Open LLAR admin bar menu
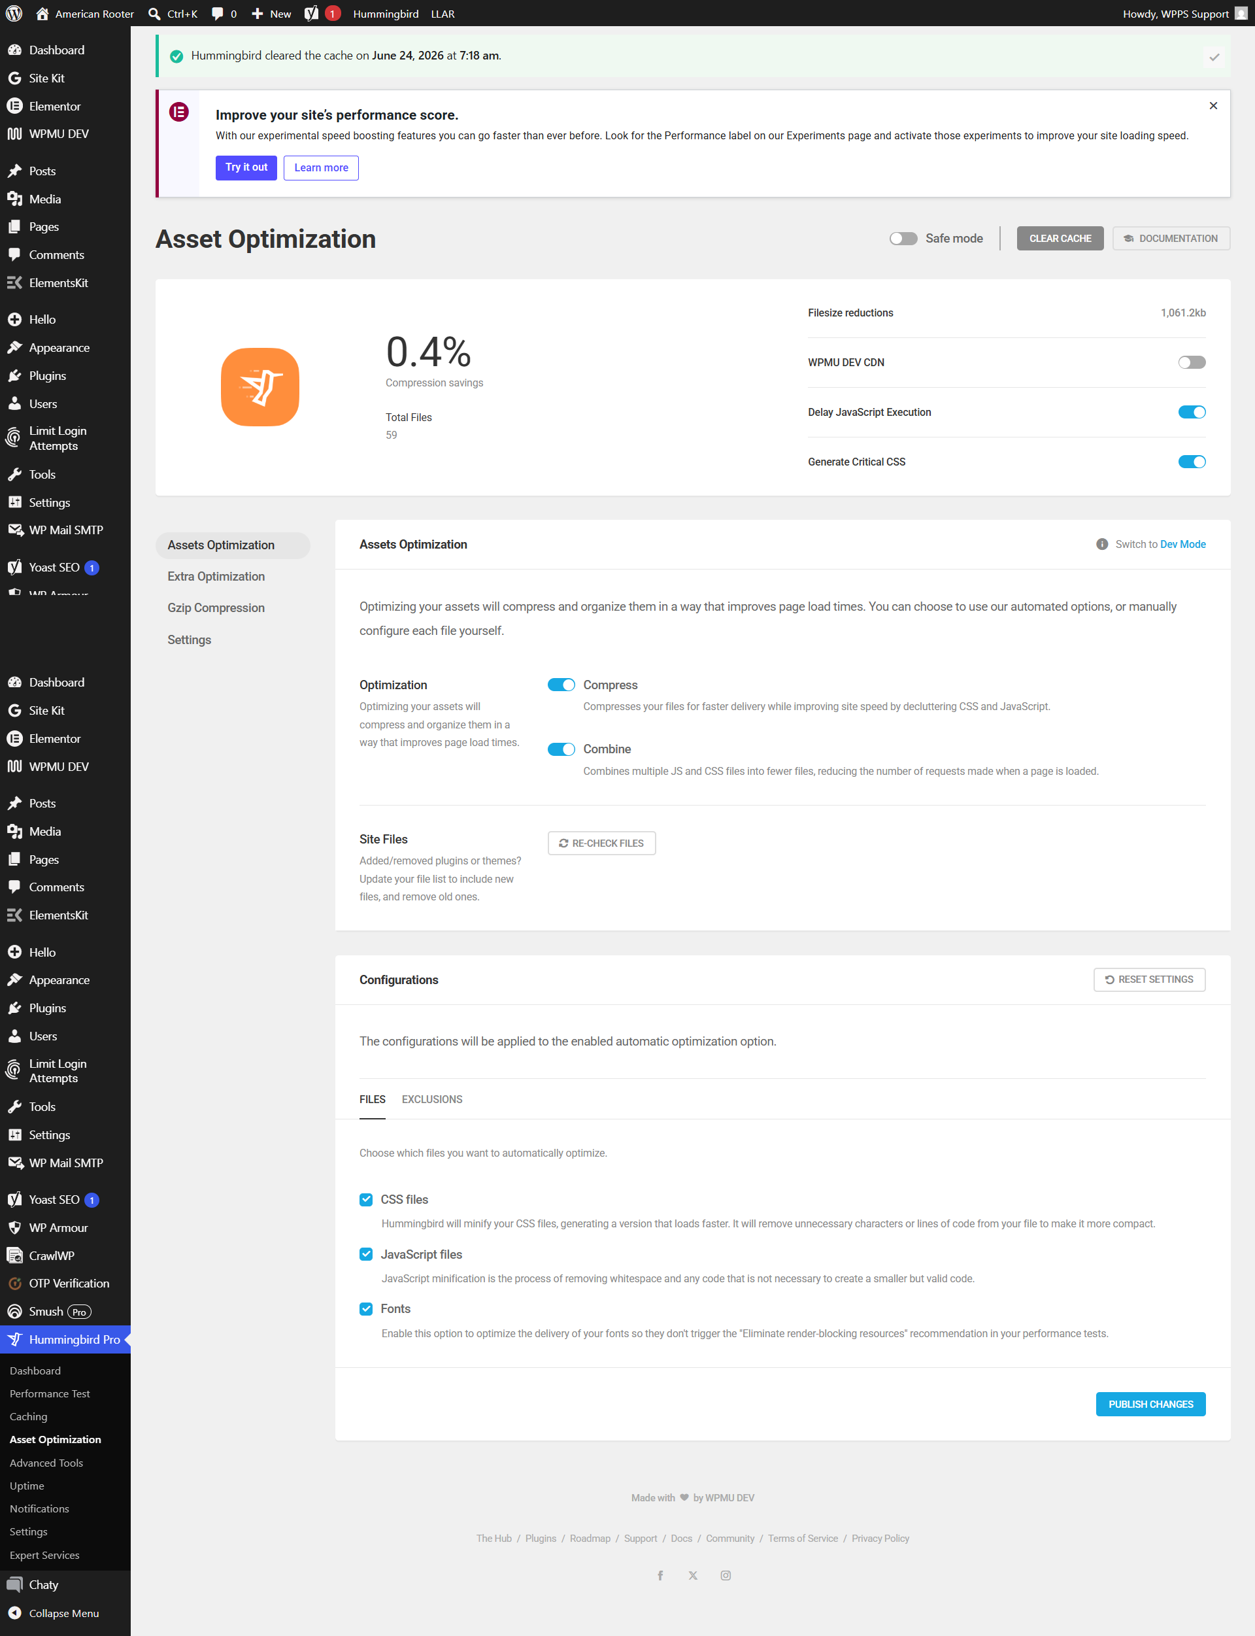 pos(443,14)
